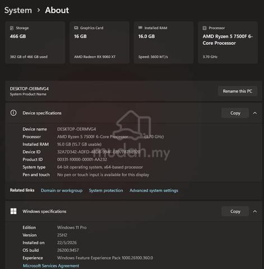Go back to System in breadcrumb
Image resolution: width=264 pixels, height=269 pixels.
pos(18,10)
